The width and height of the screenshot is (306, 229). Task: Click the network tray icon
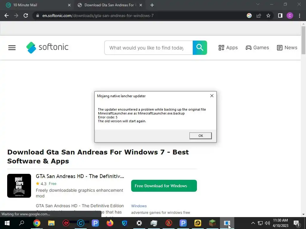tap(260, 223)
